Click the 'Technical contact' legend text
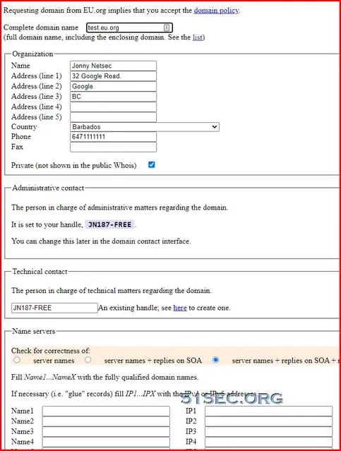Screen dimensions: 341x451 [x=40, y=272]
